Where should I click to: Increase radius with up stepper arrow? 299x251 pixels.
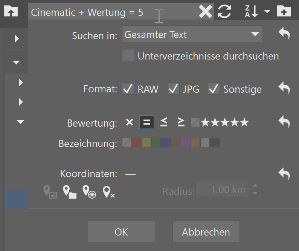click(x=255, y=186)
